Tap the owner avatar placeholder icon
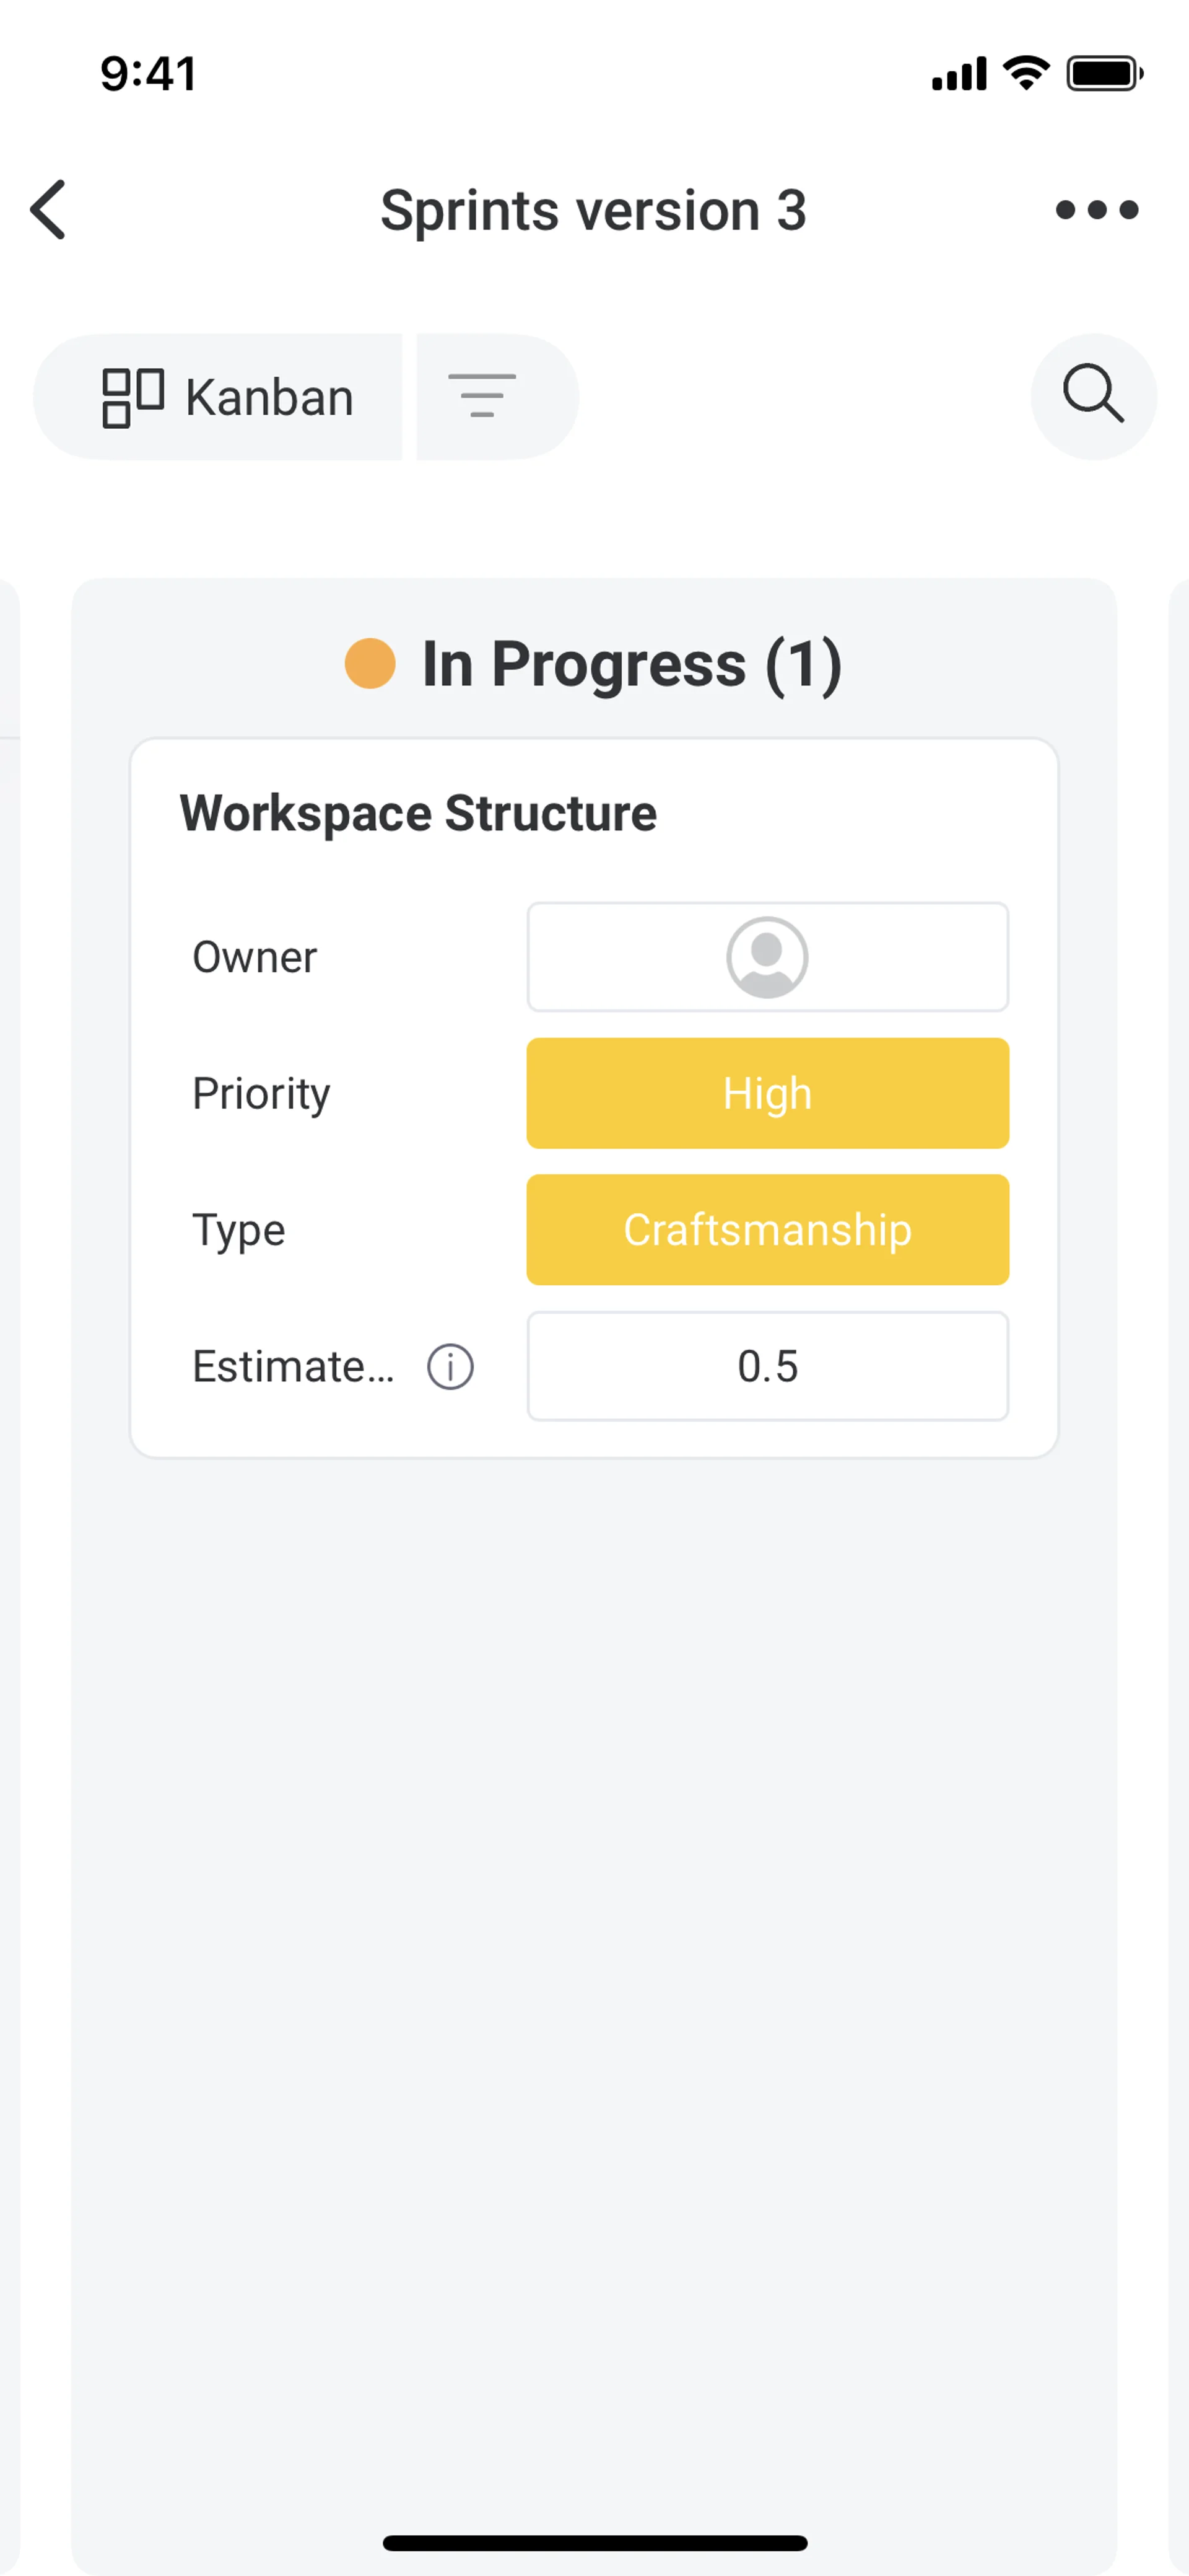This screenshot has width=1189, height=2576. click(767, 957)
